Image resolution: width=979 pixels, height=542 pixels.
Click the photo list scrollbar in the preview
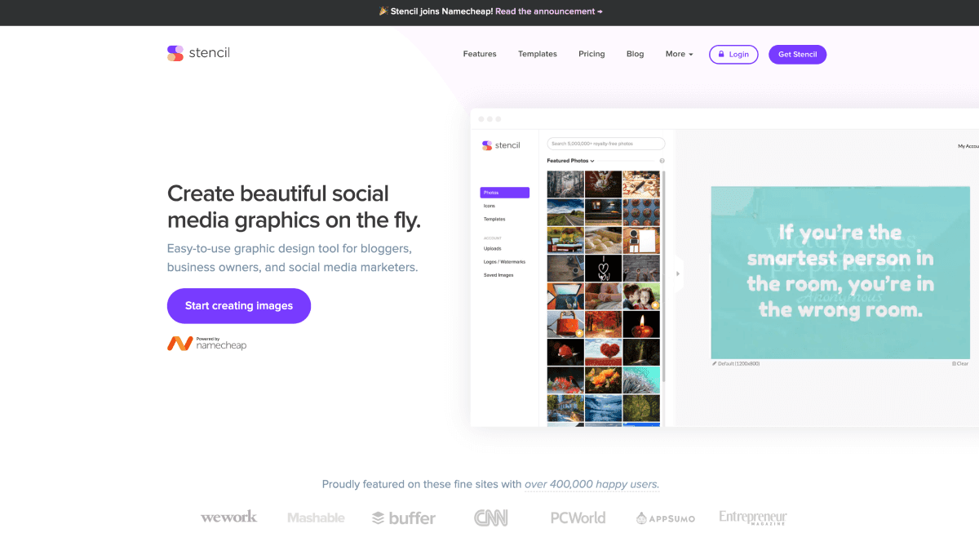tap(665, 275)
